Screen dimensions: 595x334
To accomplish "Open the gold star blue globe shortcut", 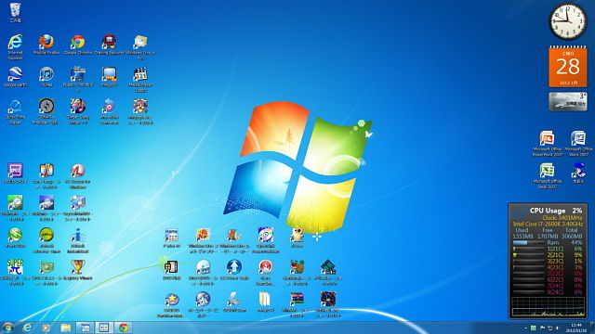I will click(171, 304).
